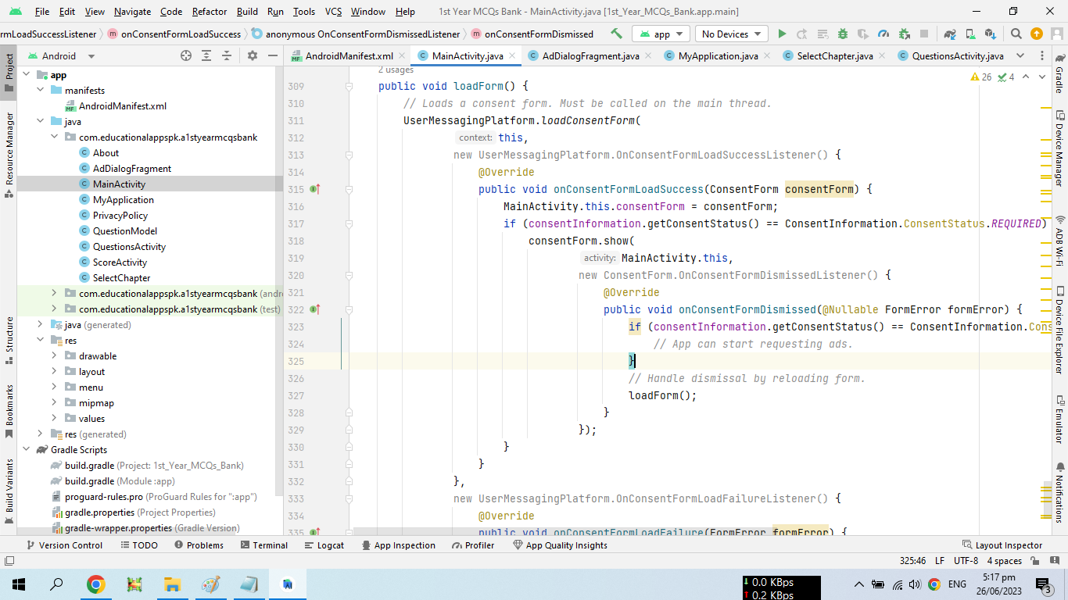Jump to previous highlighted error arrow
1068x600 pixels.
coord(1026,77)
